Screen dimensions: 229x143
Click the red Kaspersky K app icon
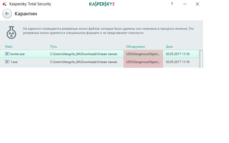coord(5,4)
